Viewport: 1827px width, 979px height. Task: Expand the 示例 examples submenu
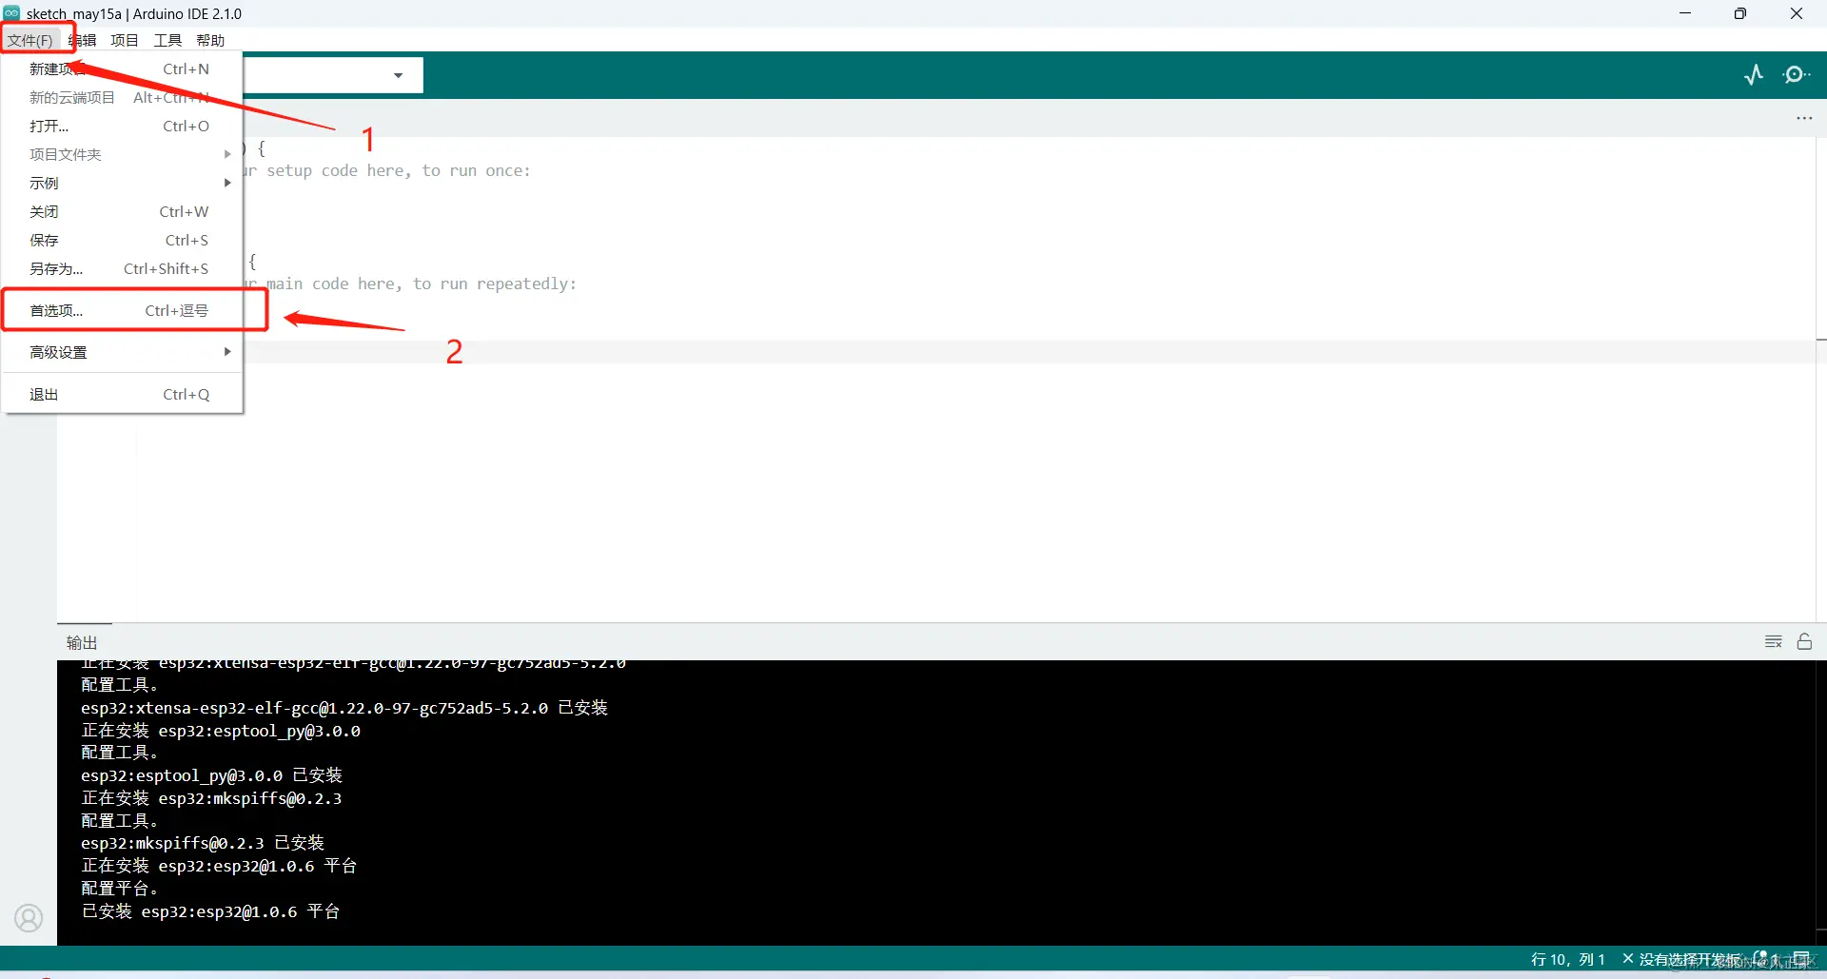pos(122,183)
